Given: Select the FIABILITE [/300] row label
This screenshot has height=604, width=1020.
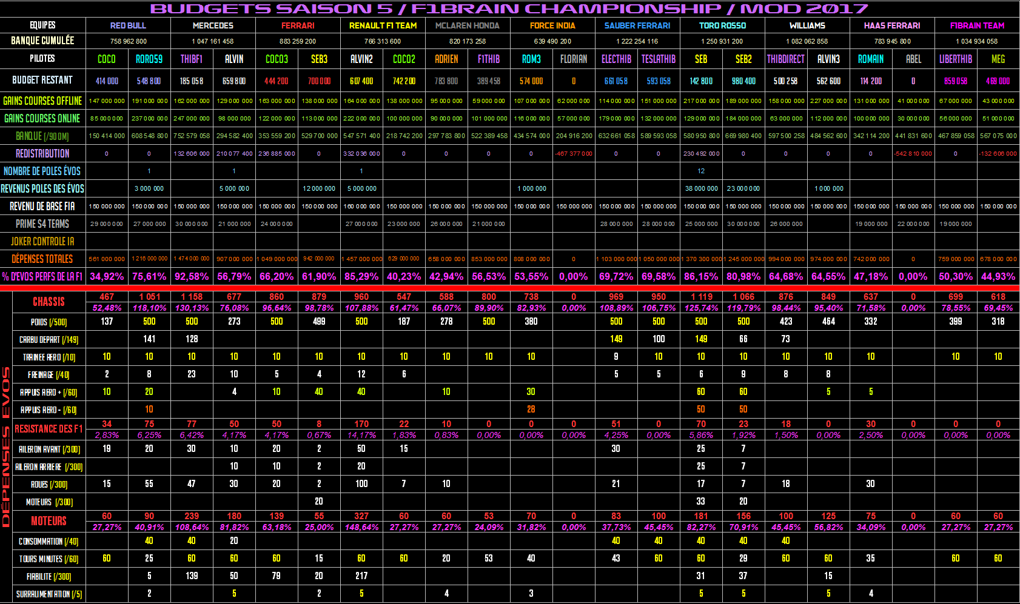Looking at the screenshot, I should pos(49,576).
